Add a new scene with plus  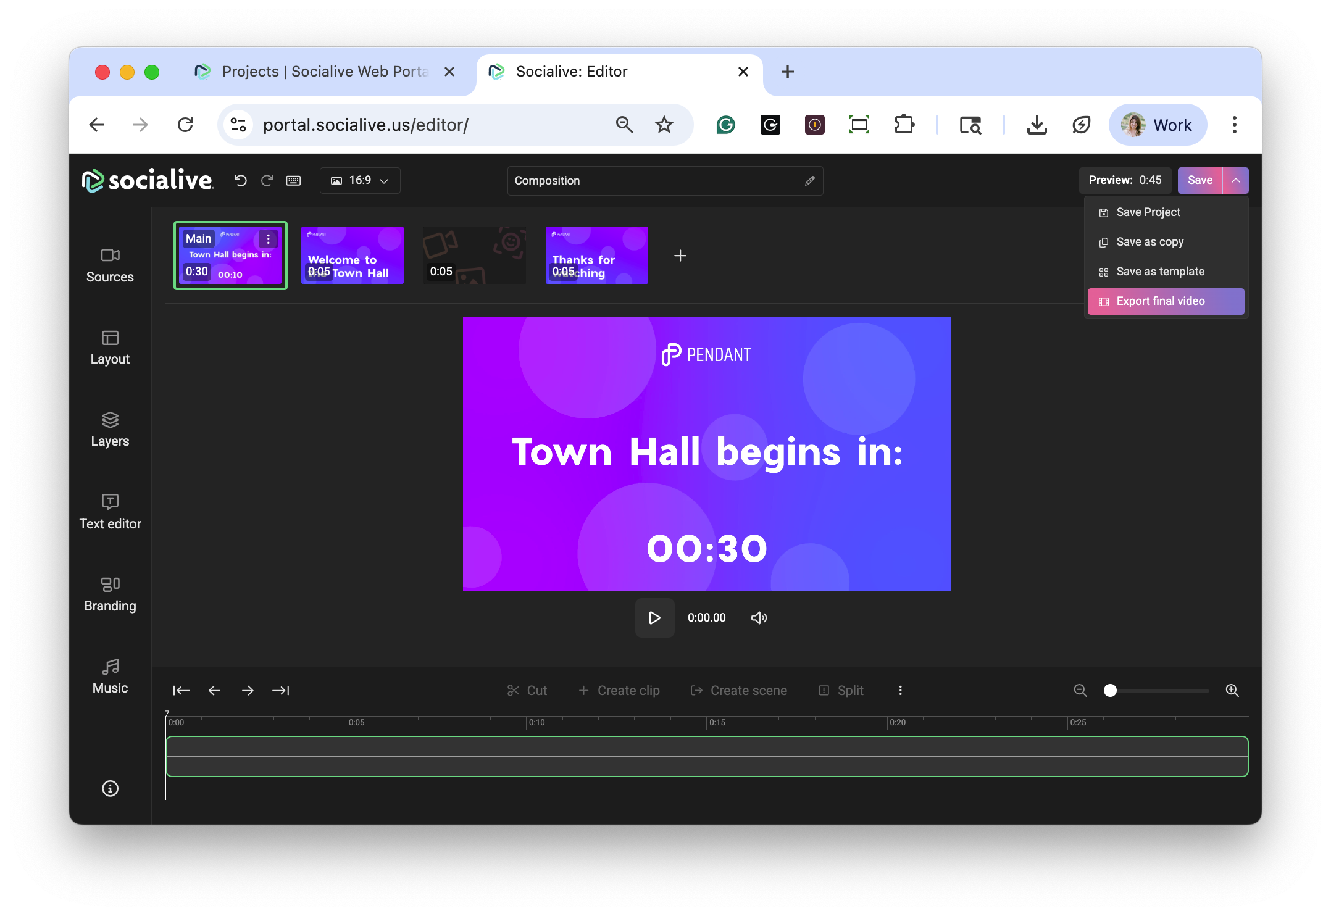pyautogui.click(x=680, y=256)
